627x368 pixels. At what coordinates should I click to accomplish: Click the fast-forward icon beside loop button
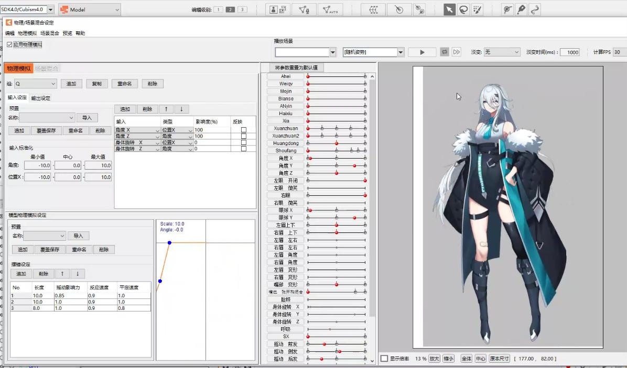click(x=456, y=52)
